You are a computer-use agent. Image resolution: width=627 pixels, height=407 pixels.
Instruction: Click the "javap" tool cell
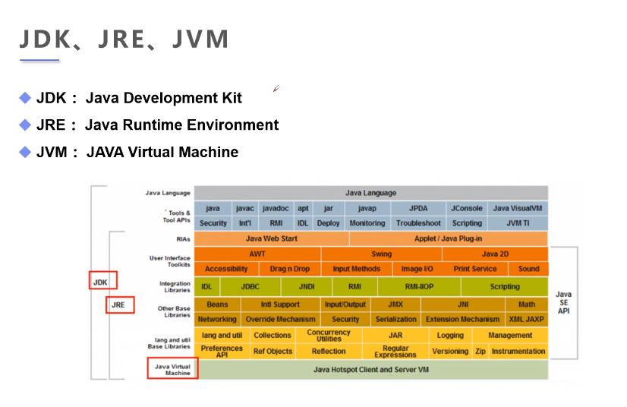(367, 209)
